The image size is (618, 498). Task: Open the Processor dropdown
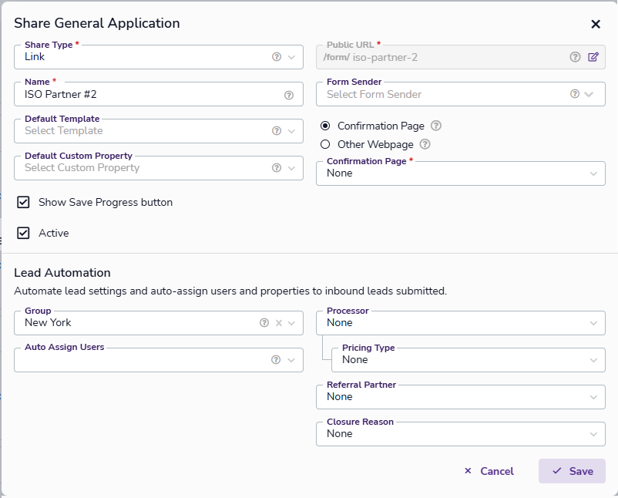(x=460, y=323)
